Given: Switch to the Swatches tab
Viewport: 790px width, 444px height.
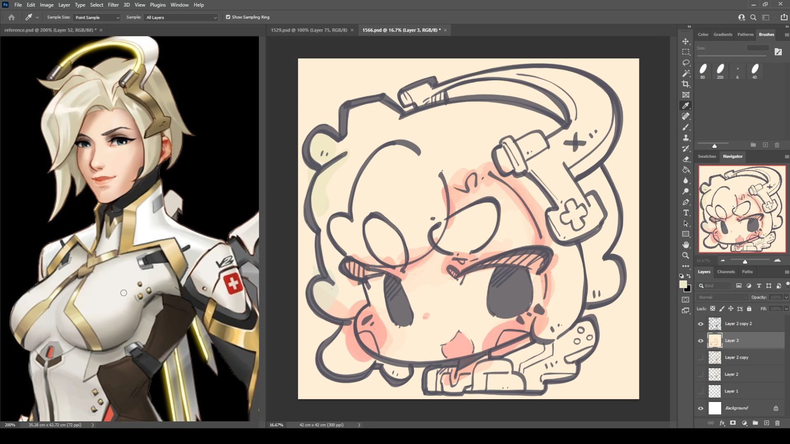Looking at the screenshot, I should point(706,156).
